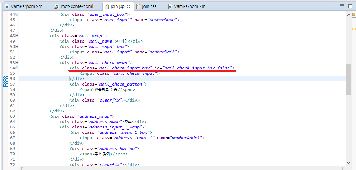
Task: Click the horizontal scrollbar left arrow
Action: [21, 169]
